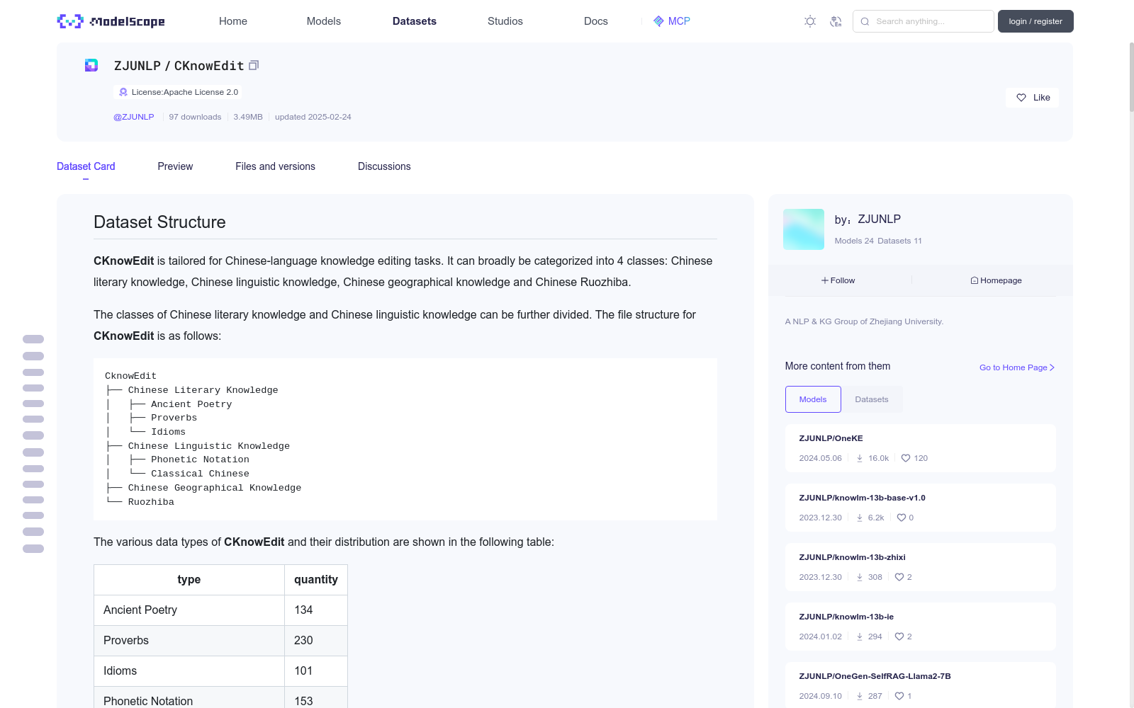Open the Files and versions tab
This screenshot has height=708, width=1134.
pos(275,166)
